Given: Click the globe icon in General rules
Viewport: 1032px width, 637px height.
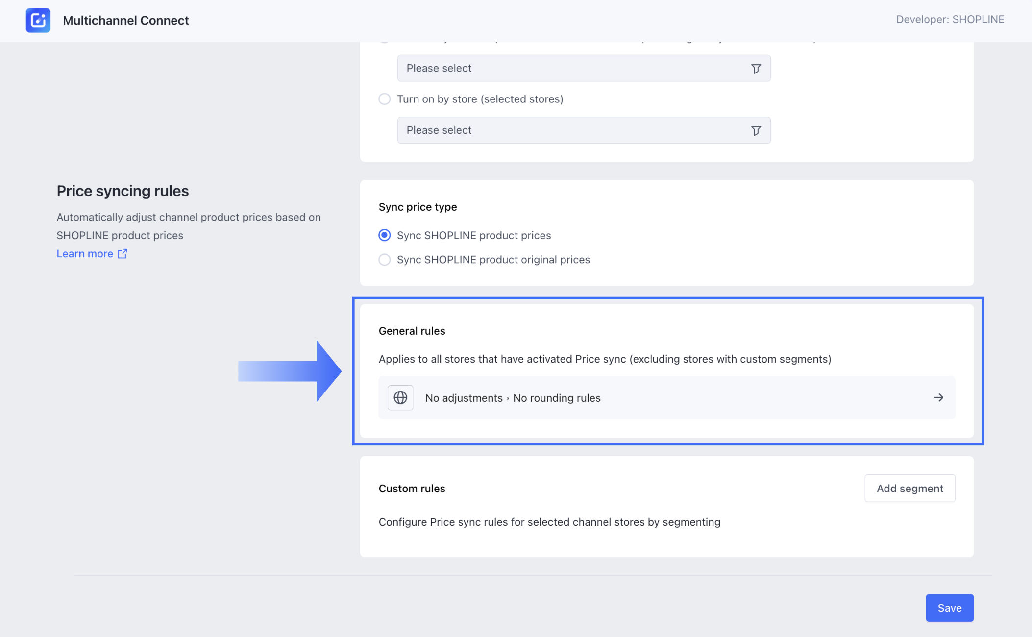Looking at the screenshot, I should click(400, 397).
